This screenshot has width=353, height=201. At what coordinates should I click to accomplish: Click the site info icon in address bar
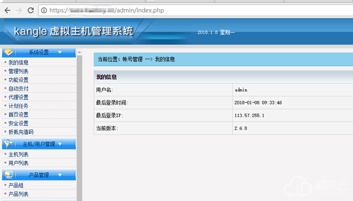44,10
